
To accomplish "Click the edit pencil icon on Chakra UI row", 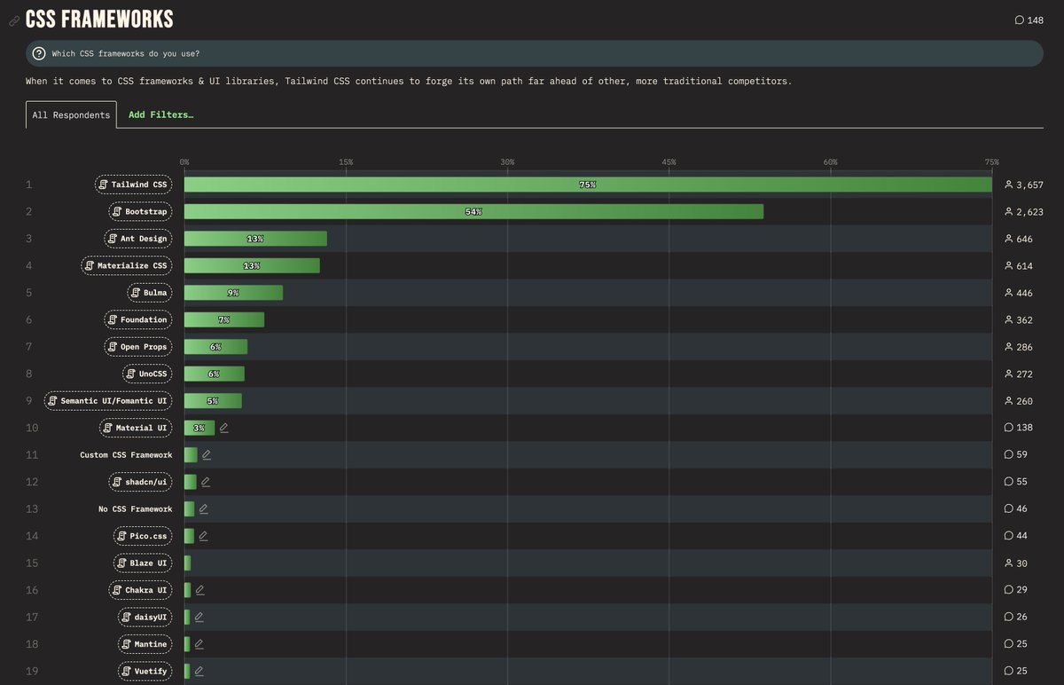I will point(199,590).
